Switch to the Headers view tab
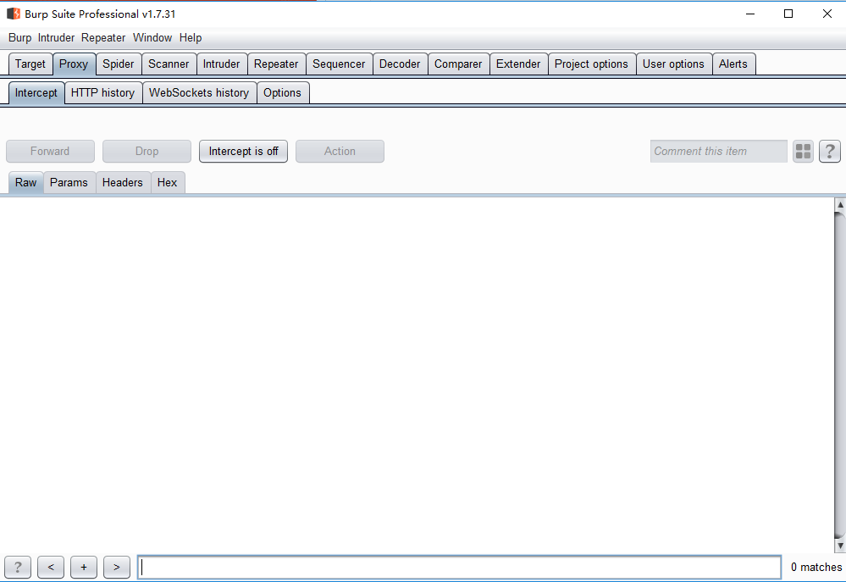This screenshot has width=846, height=582. coord(123,182)
